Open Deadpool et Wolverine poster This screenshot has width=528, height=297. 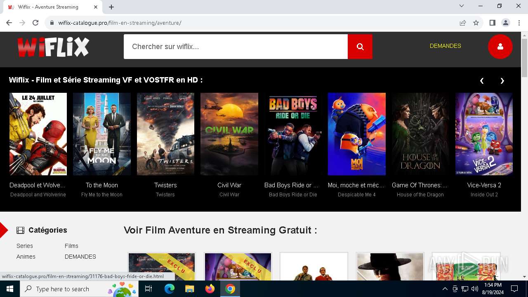tap(38, 134)
